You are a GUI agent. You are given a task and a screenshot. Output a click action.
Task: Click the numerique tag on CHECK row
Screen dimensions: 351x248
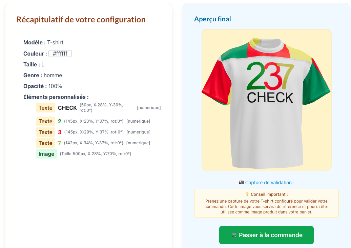tap(149, 108)
